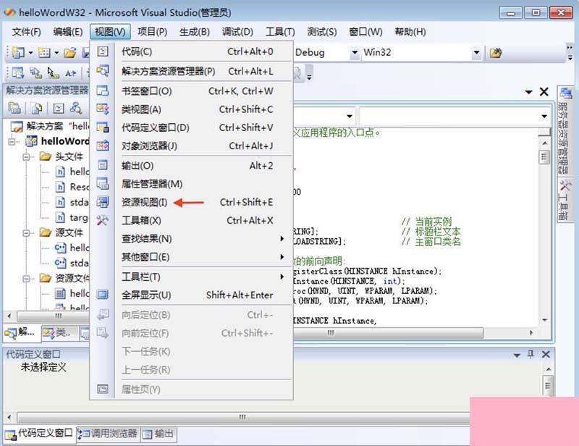Click the object browser menu icon
Viewport: 579px width, 446px height.
click(x=103, y=146)
